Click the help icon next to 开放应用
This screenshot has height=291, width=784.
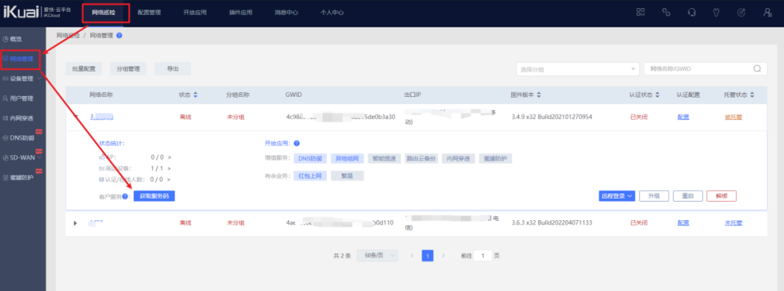coord(297,143)
